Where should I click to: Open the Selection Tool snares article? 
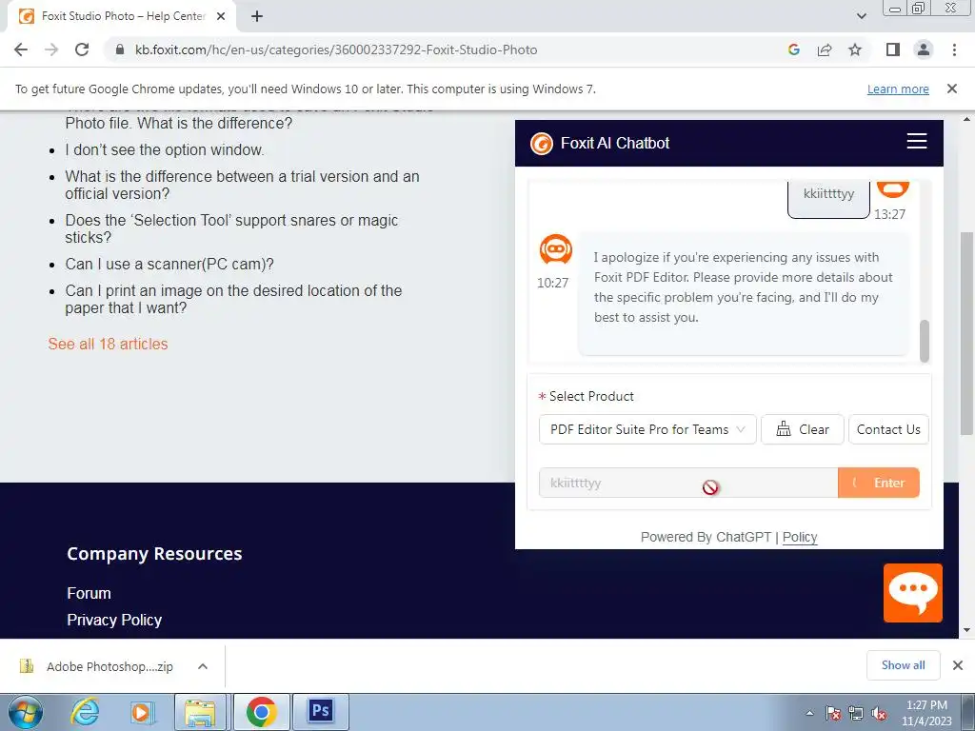[231, 228]
